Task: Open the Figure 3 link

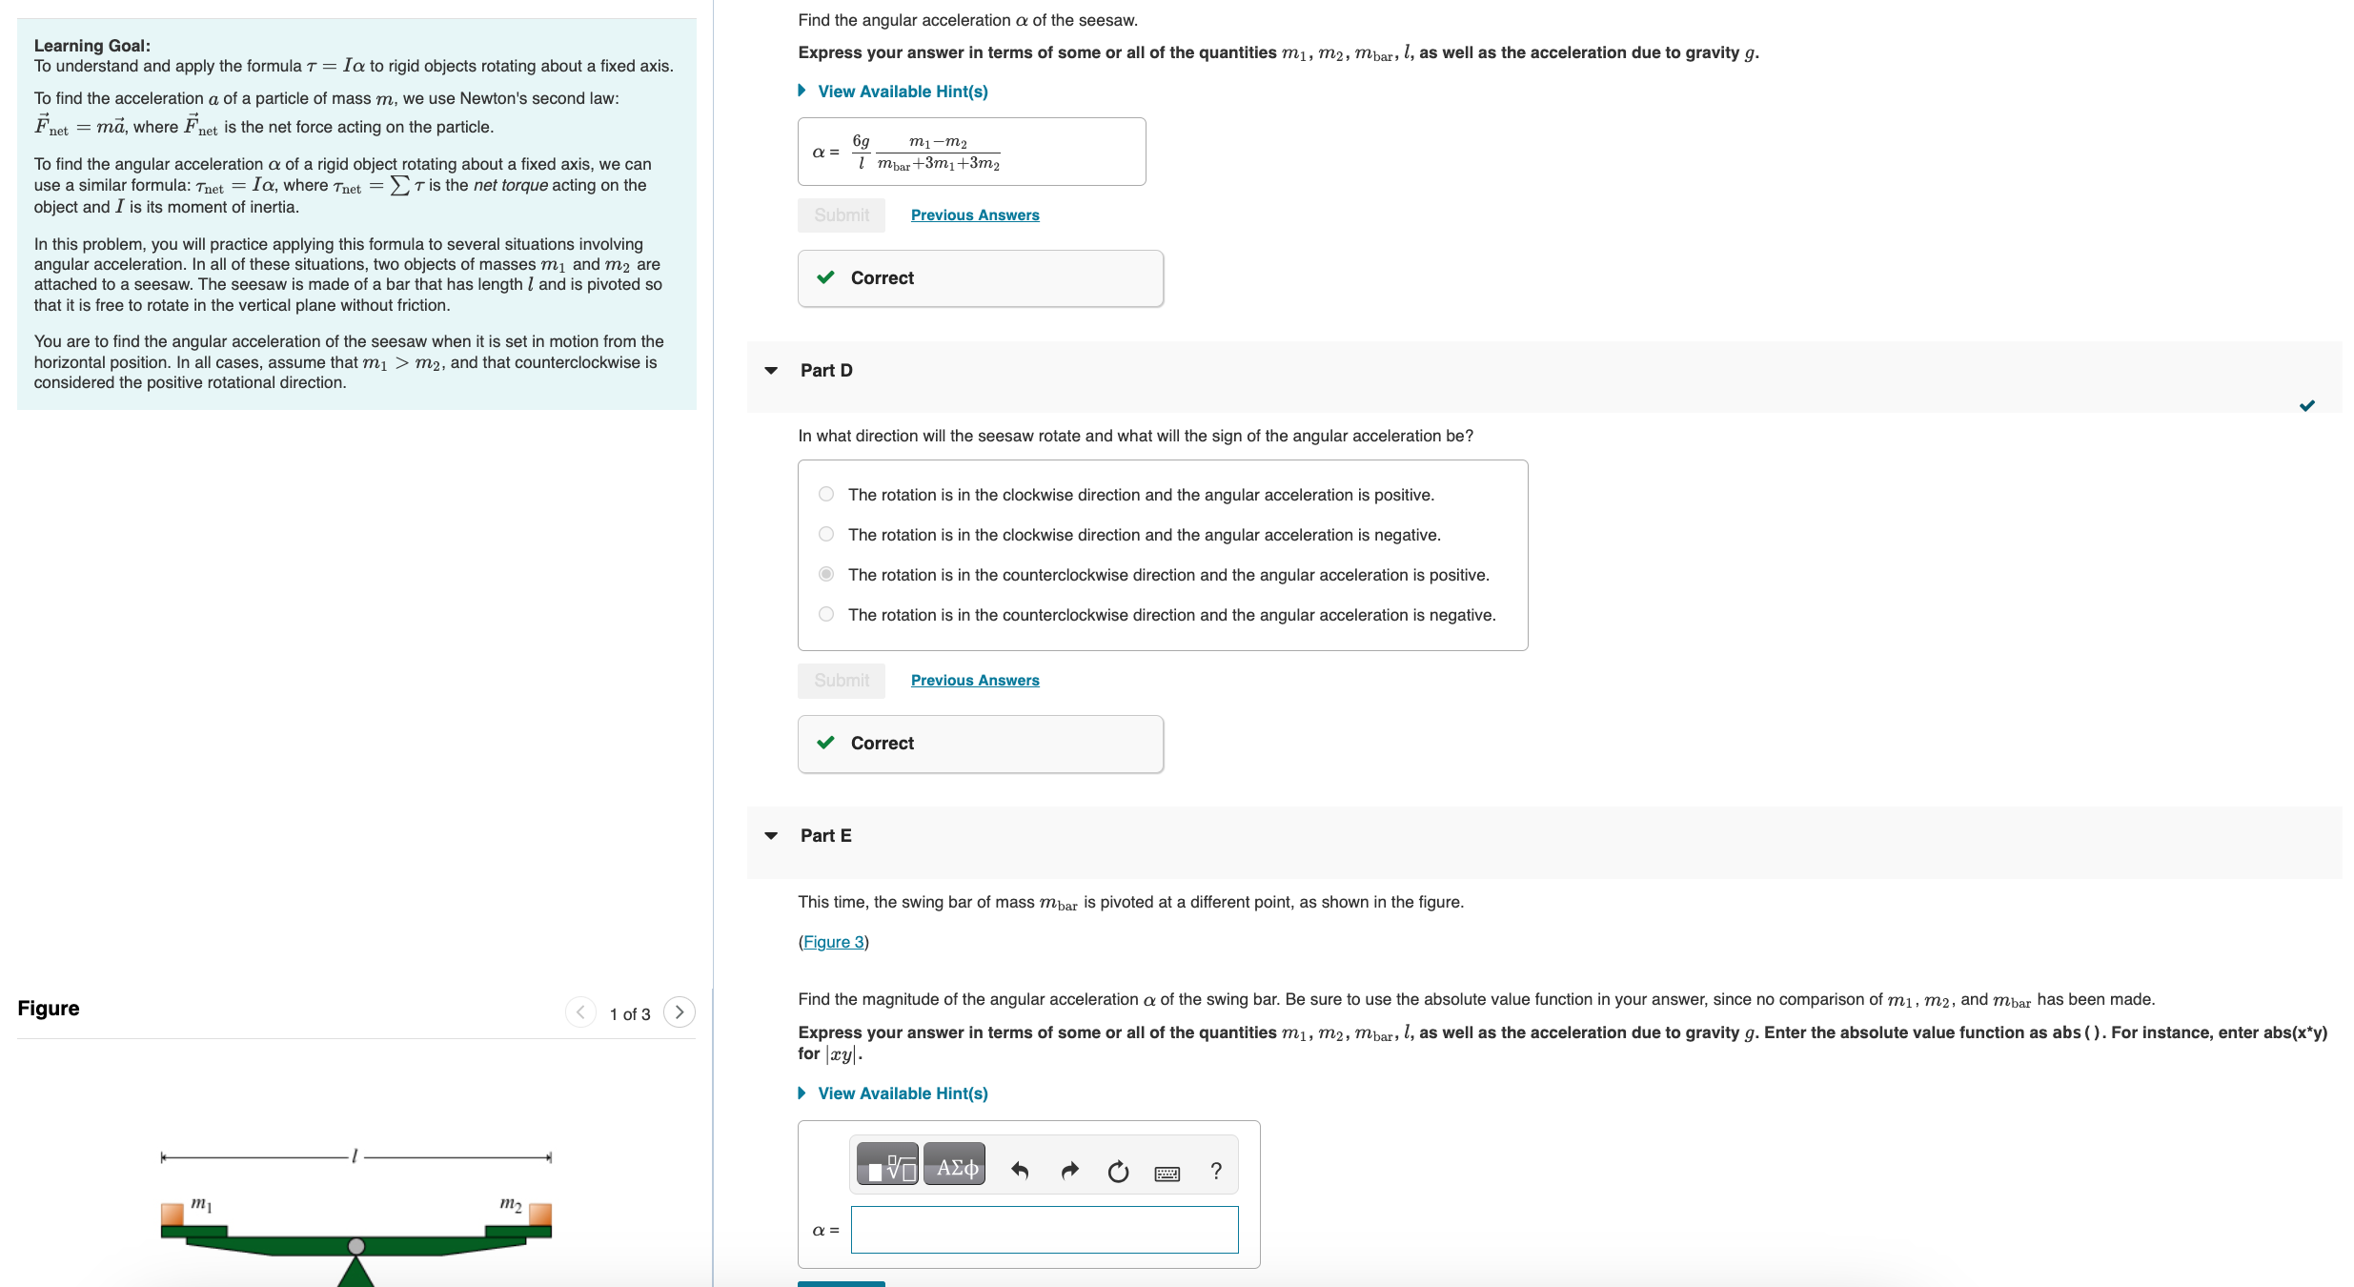Action: coord(833,942)
